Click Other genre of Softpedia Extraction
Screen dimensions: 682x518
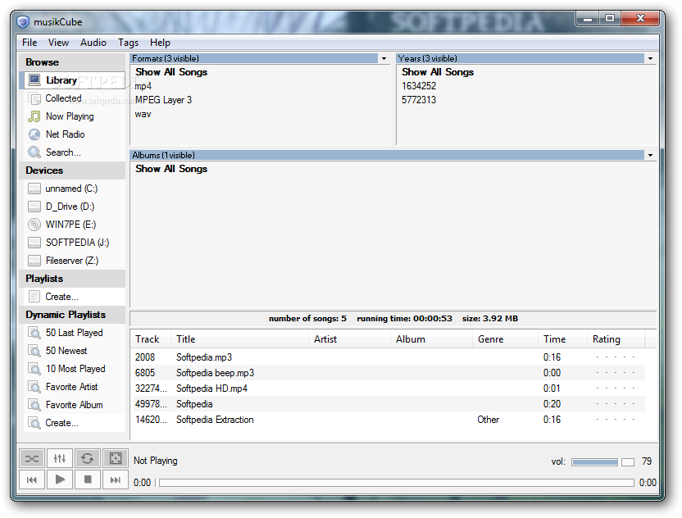488,420
